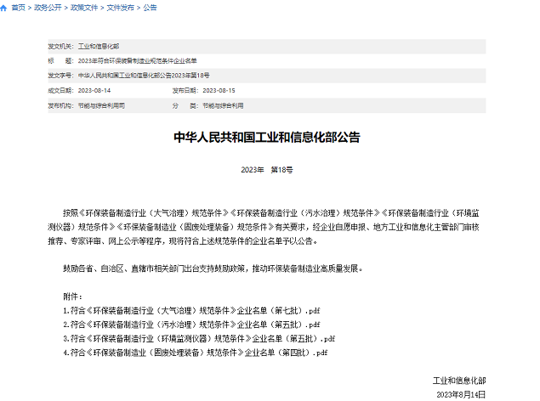The height and width of the screenshot is (401, 540).
Task: Click subtitle 2023年 第18号
Action: coord(267,170)
